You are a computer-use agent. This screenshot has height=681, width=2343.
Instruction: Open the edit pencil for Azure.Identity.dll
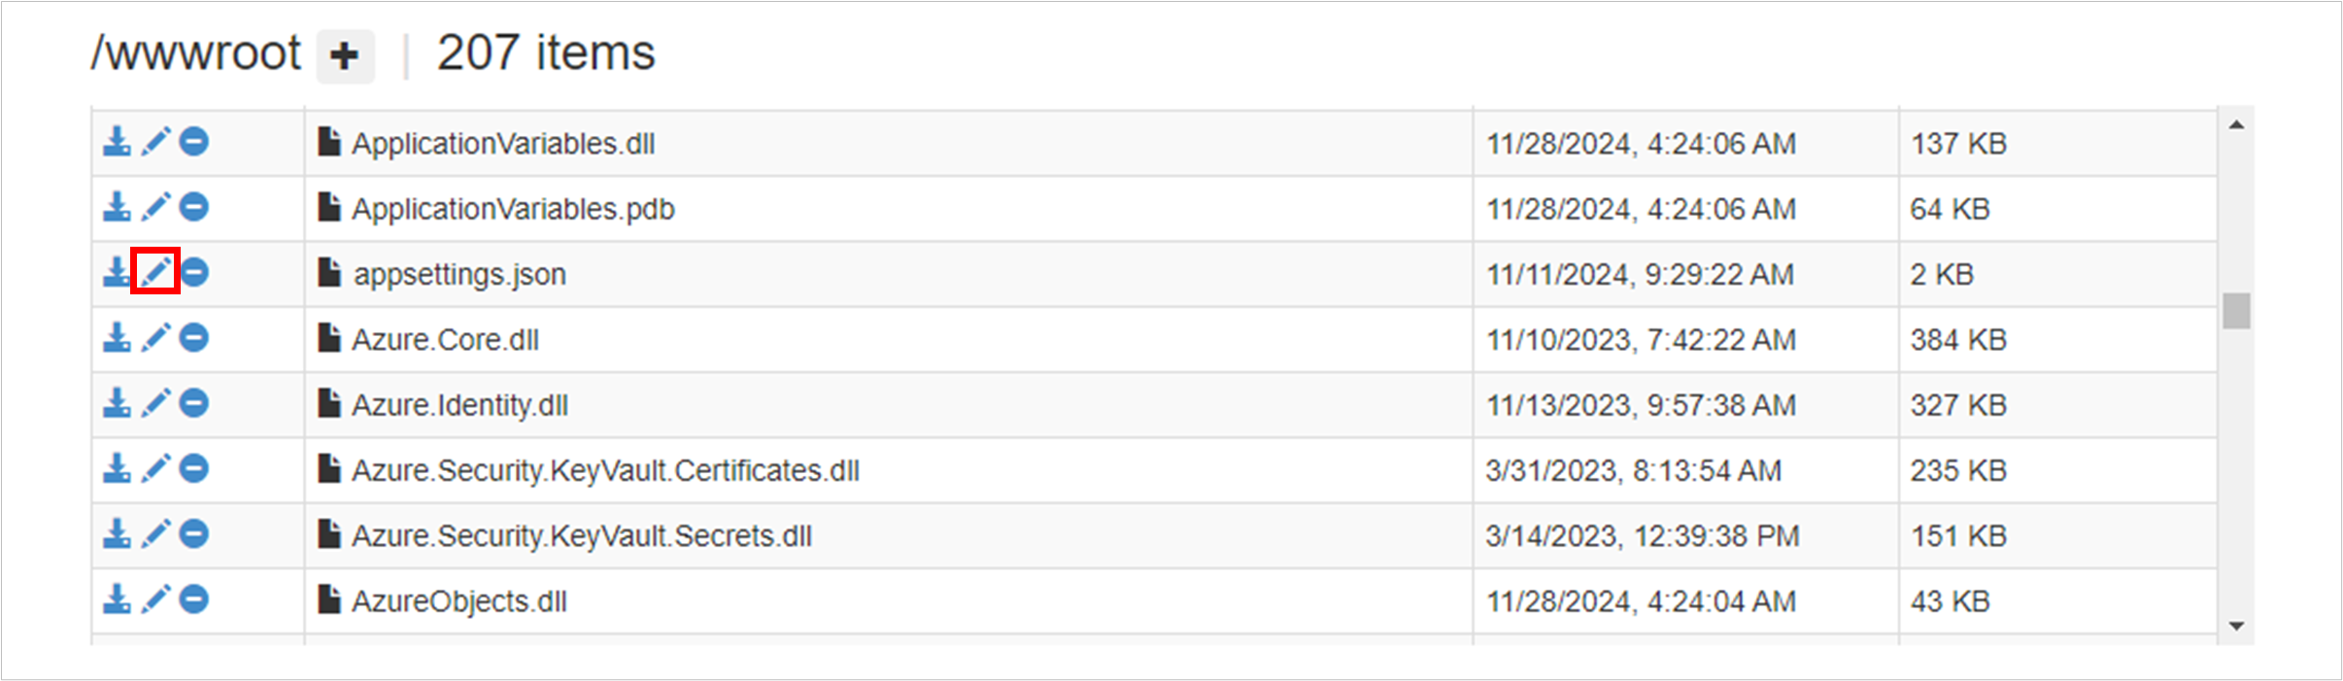point(155,403)
